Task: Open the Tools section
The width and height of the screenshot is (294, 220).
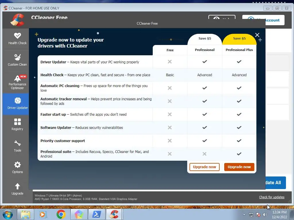Action: (17, 146)
